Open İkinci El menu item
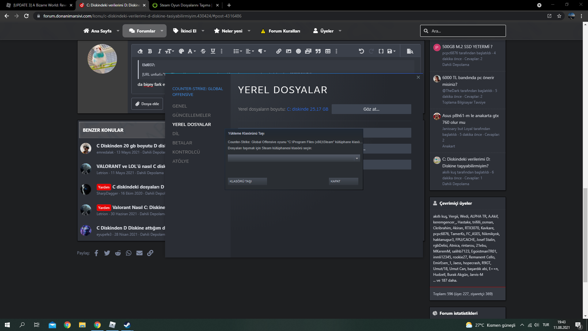 [185, 31]
